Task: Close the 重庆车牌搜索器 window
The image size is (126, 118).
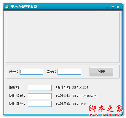Action: [118, 7]
